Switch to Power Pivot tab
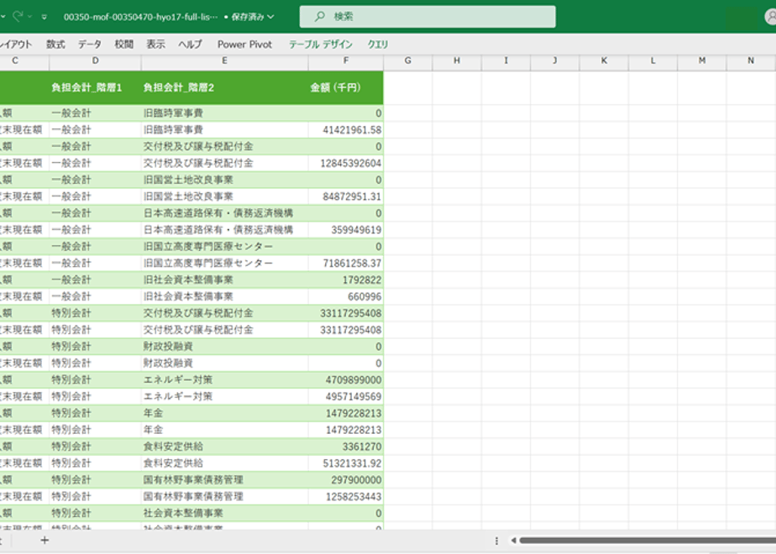The image size is (776, 554). pyautogui.click(x=244, y=44)
